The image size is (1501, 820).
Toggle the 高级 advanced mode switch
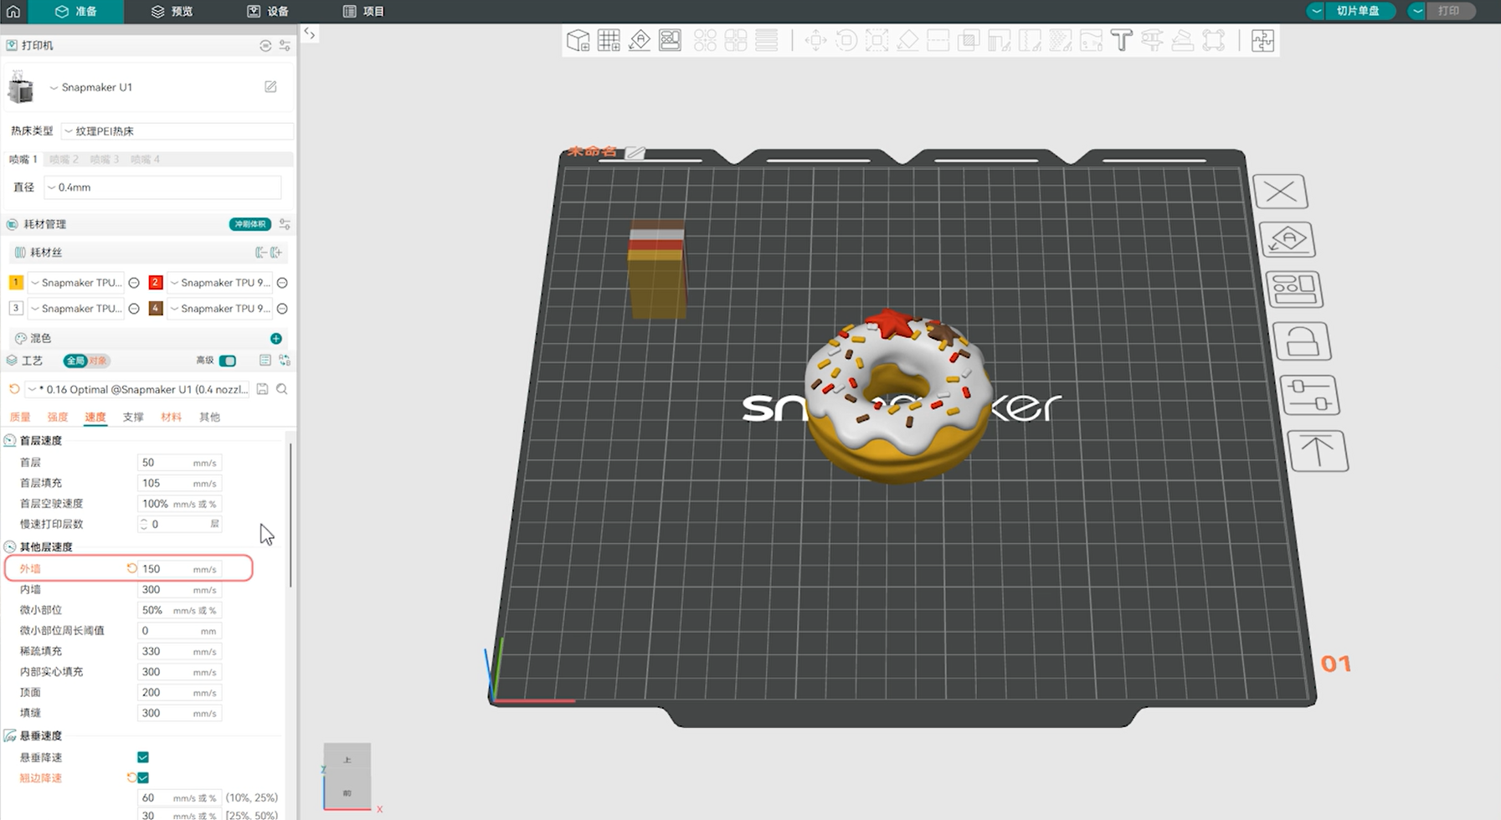pyautogui.click(x=228, y=361)
